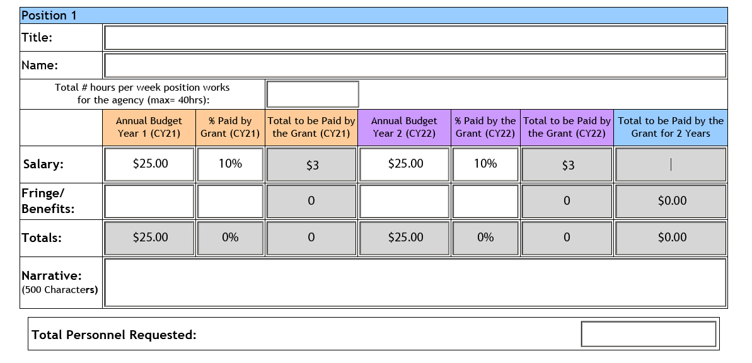Screen dimensions: 752x363
Task: Click the Narrative text area
Action: pyautogui.click(x=415, y=282)
